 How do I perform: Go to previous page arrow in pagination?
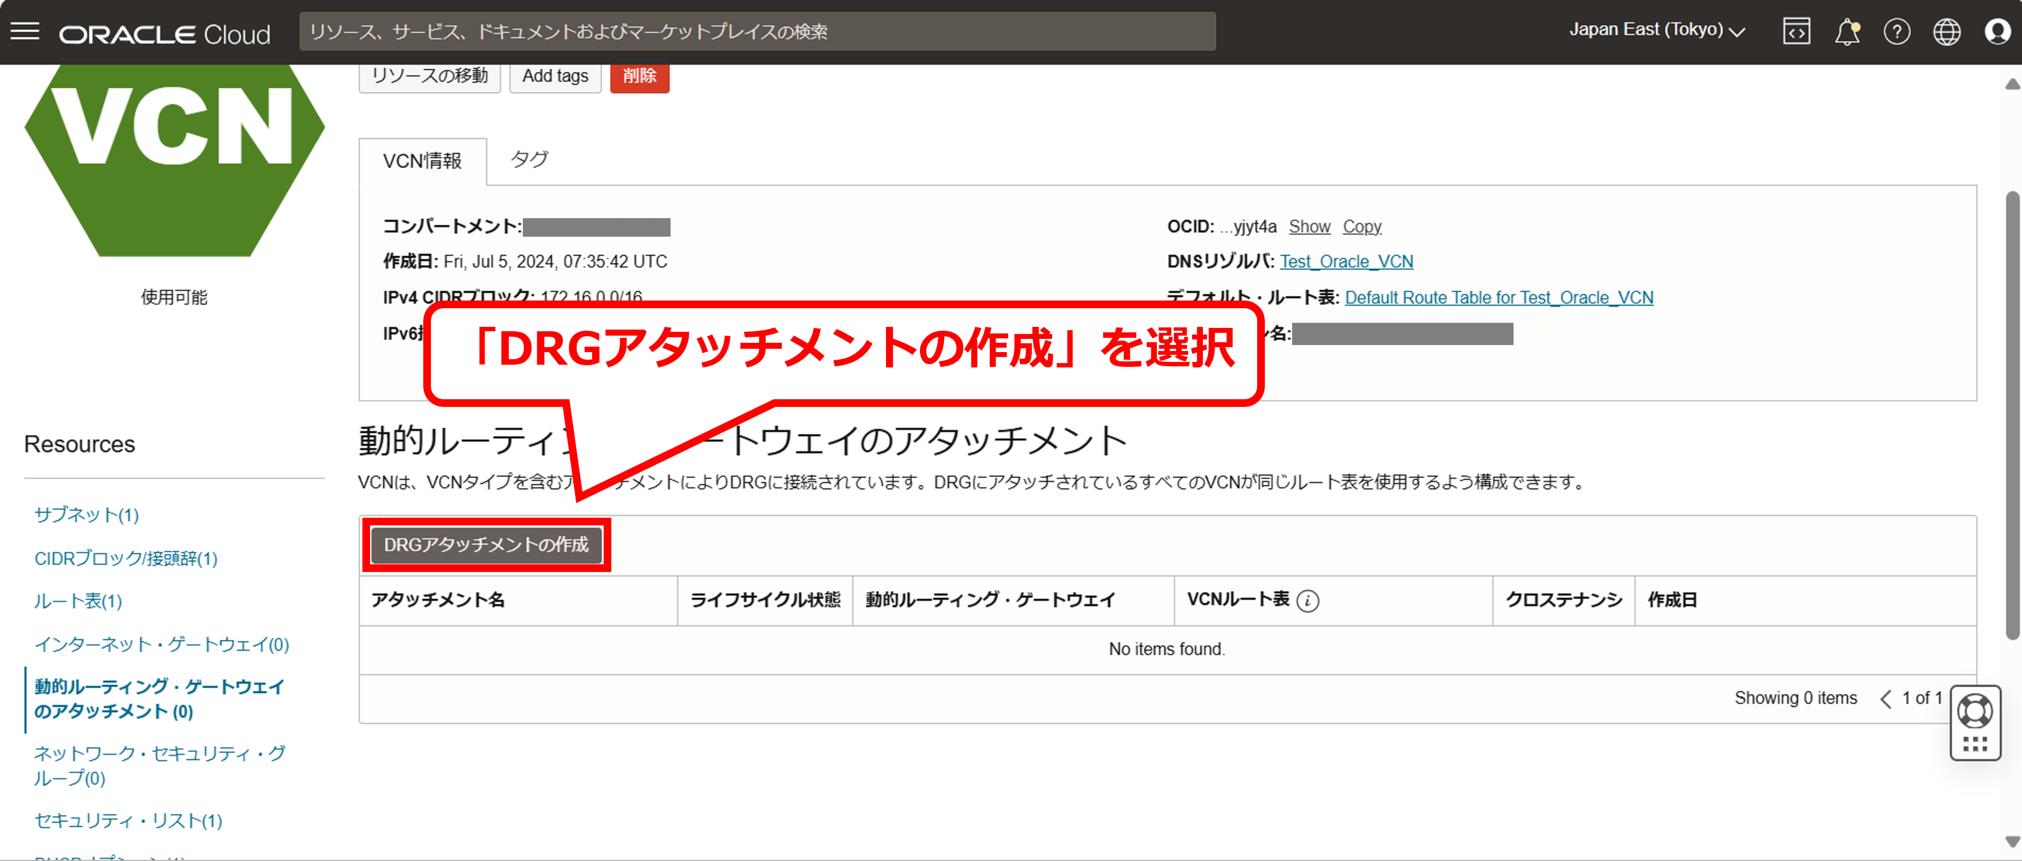pyautogui.click(x=1885, y=699)
